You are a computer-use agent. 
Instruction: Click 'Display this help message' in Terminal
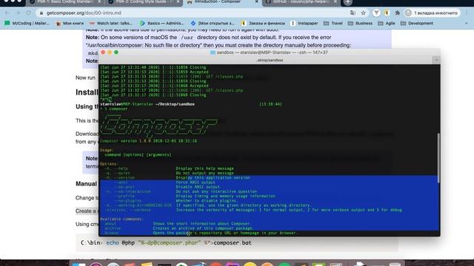click(x=204, y=168)
